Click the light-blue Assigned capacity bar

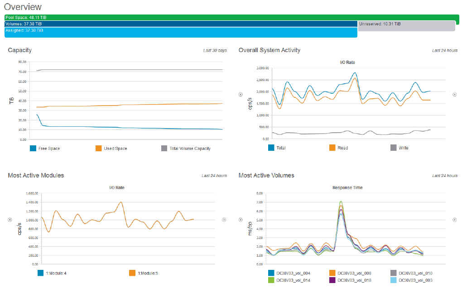point(181,32)
